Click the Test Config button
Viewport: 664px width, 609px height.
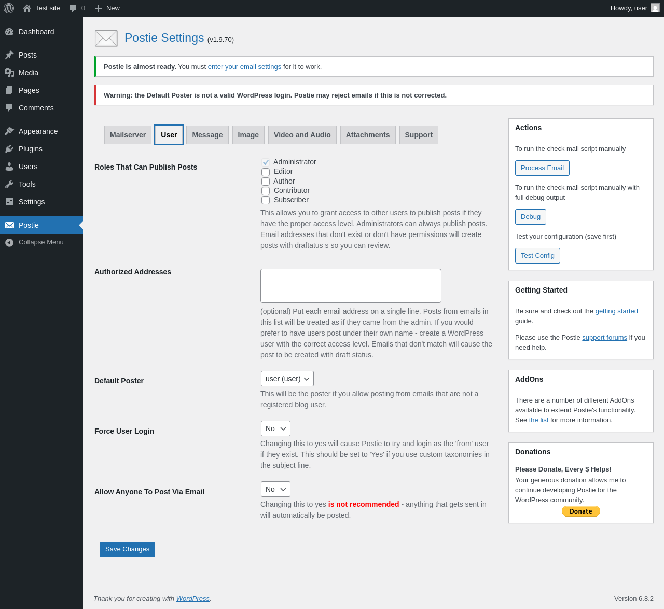coord(537,256)
